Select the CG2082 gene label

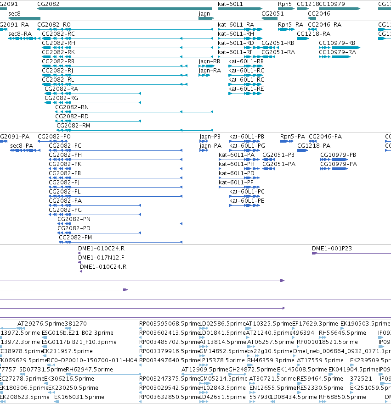tap(48, 4)
